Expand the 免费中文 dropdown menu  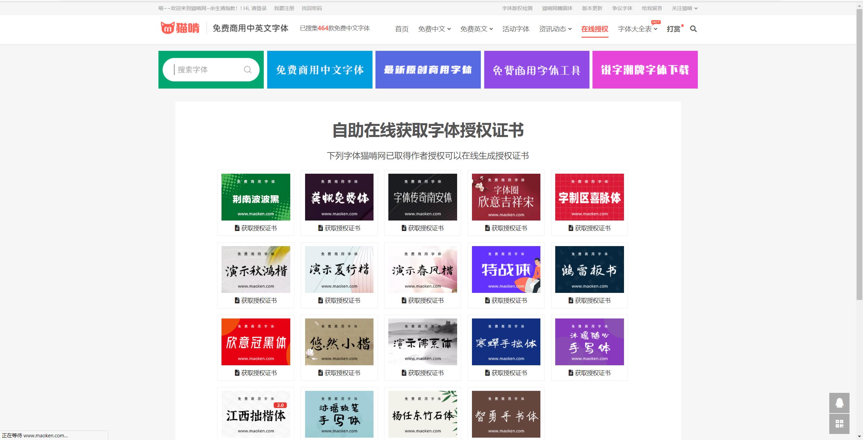point(434,29)
